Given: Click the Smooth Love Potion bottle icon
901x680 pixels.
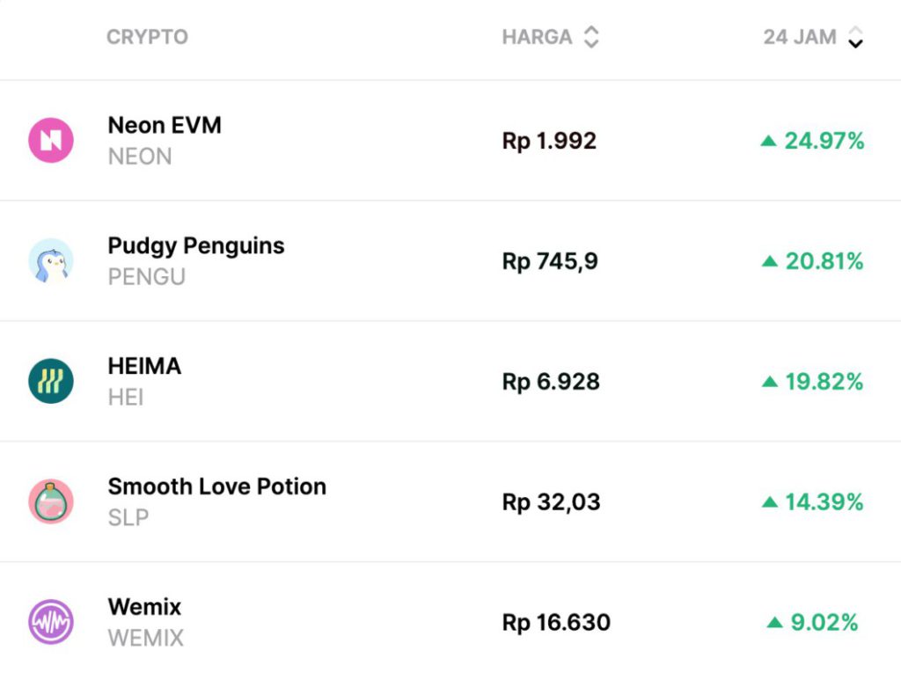Looking at the screenshot, I should pyautogui.click(x=51, y=502).
